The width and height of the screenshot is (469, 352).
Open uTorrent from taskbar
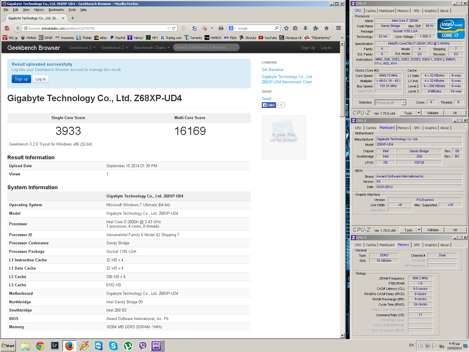128,346
